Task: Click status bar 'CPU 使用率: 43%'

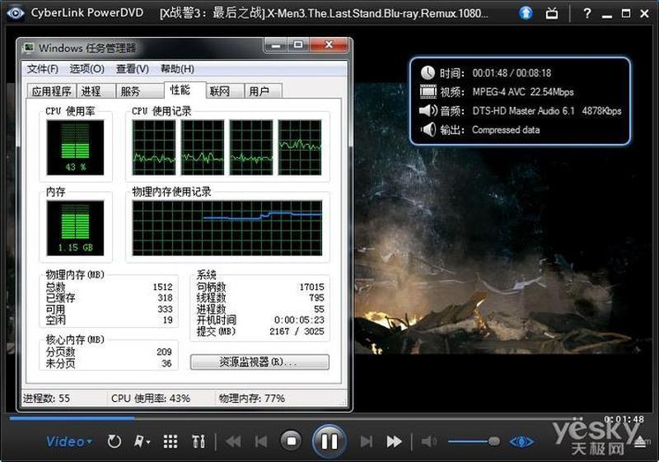Action: coord(151,398)
